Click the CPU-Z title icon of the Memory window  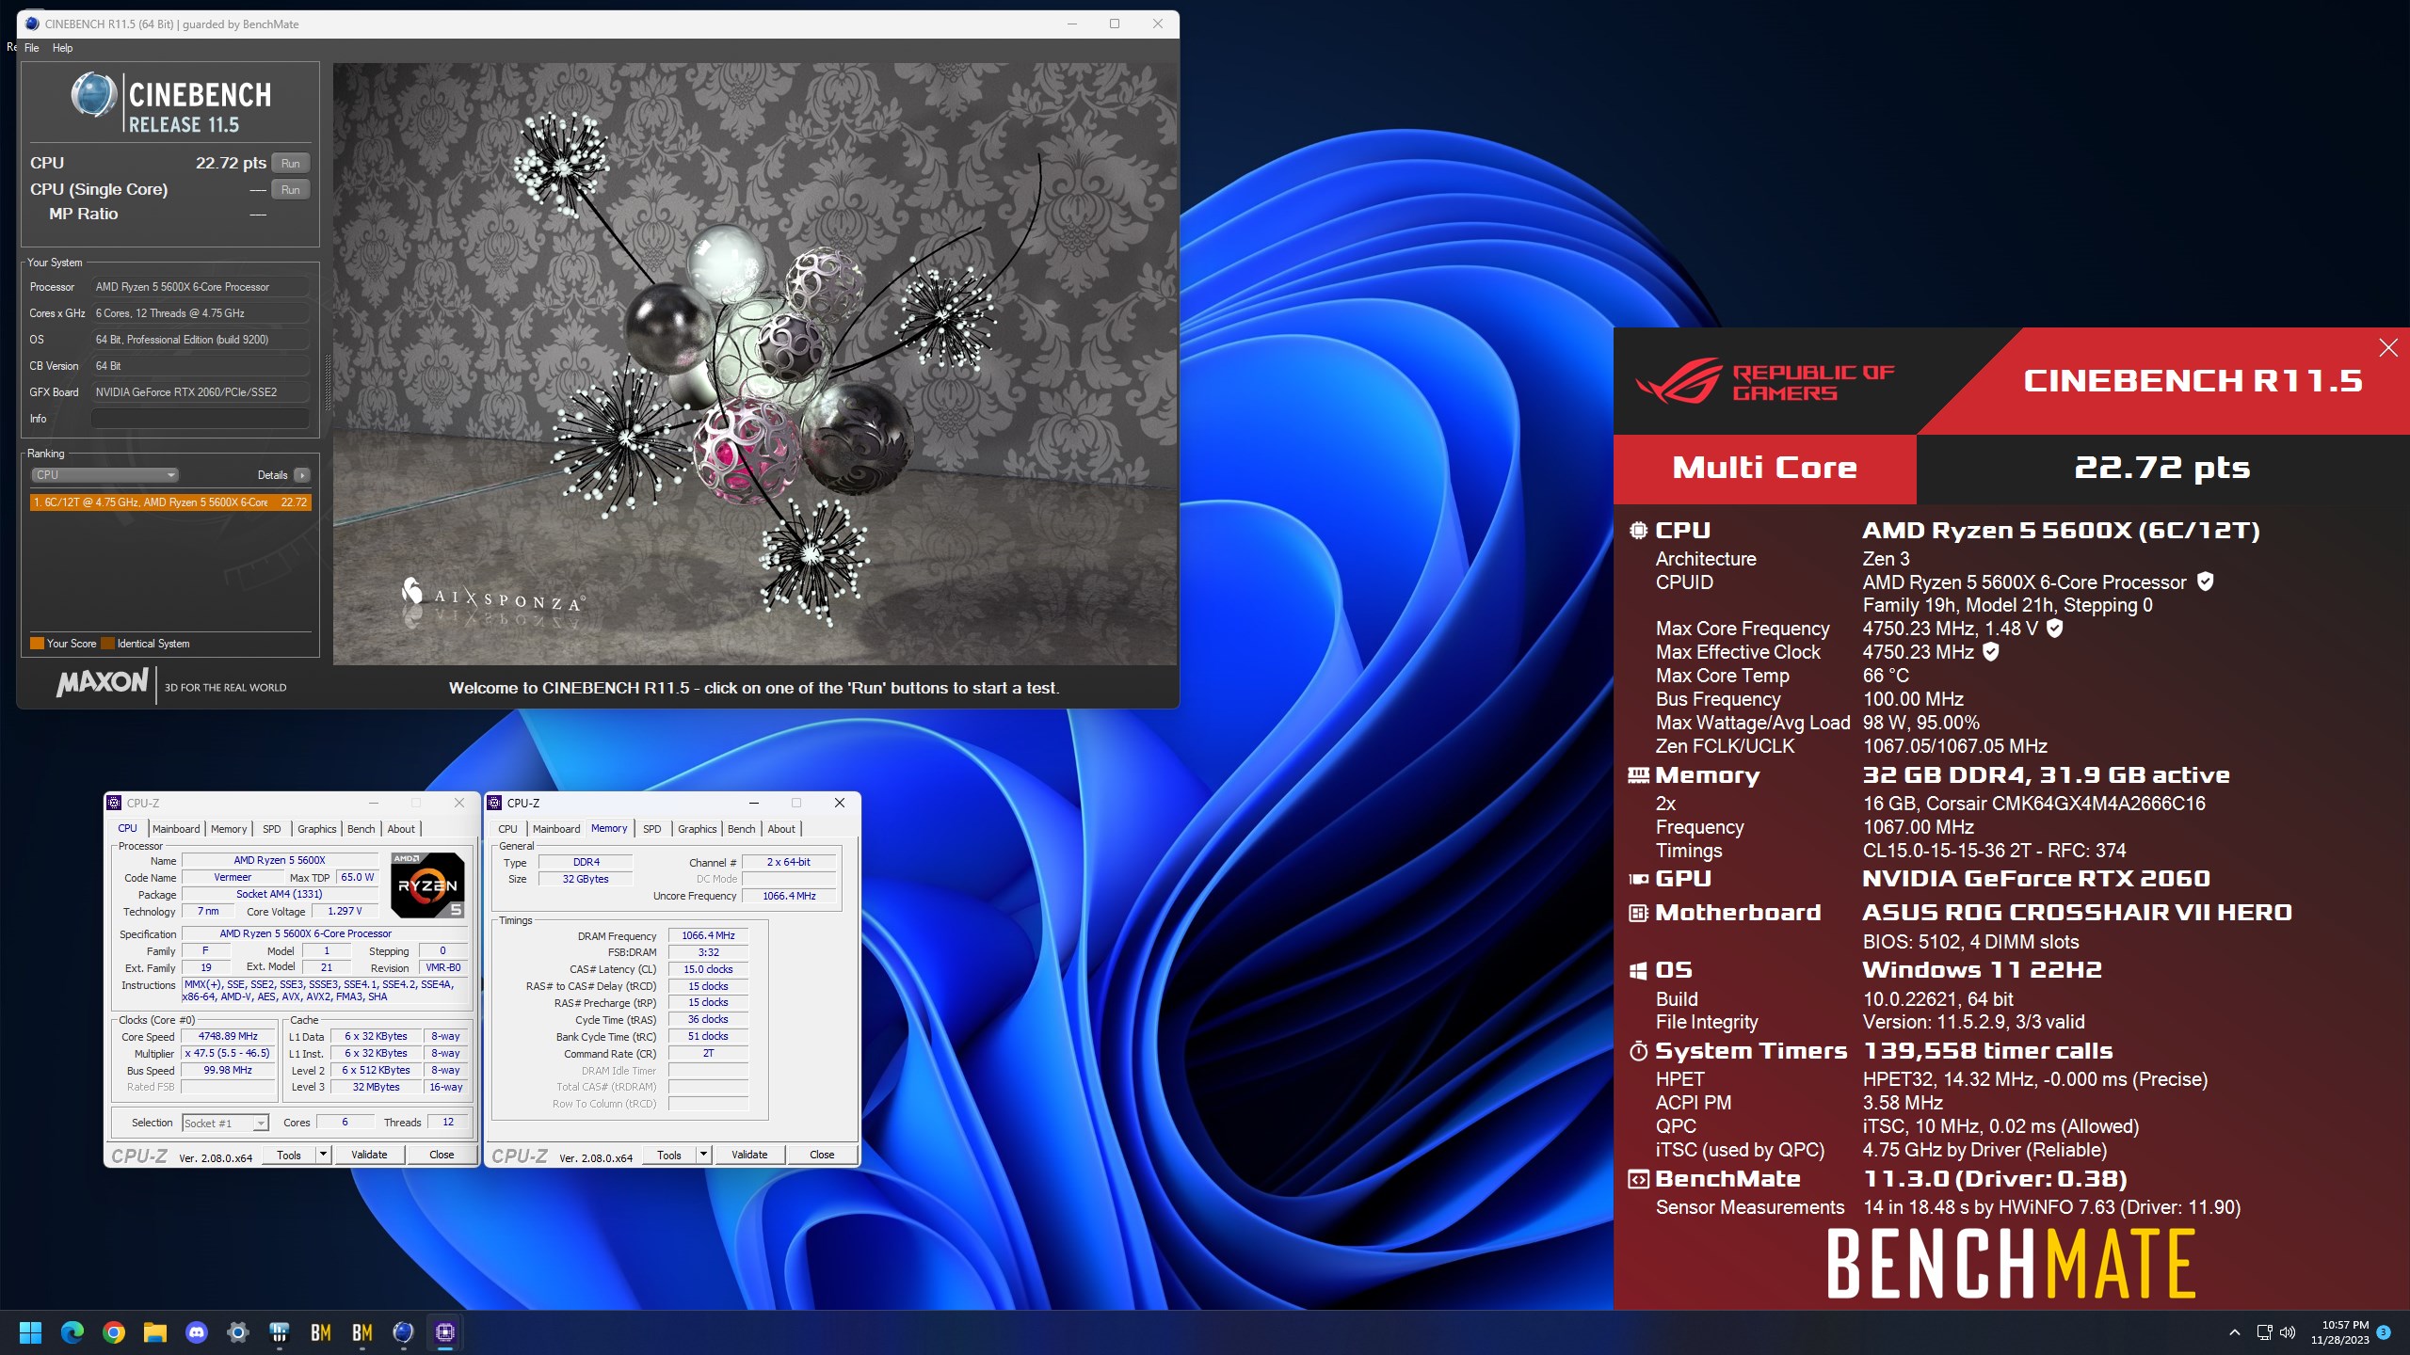tap(494, 803)
